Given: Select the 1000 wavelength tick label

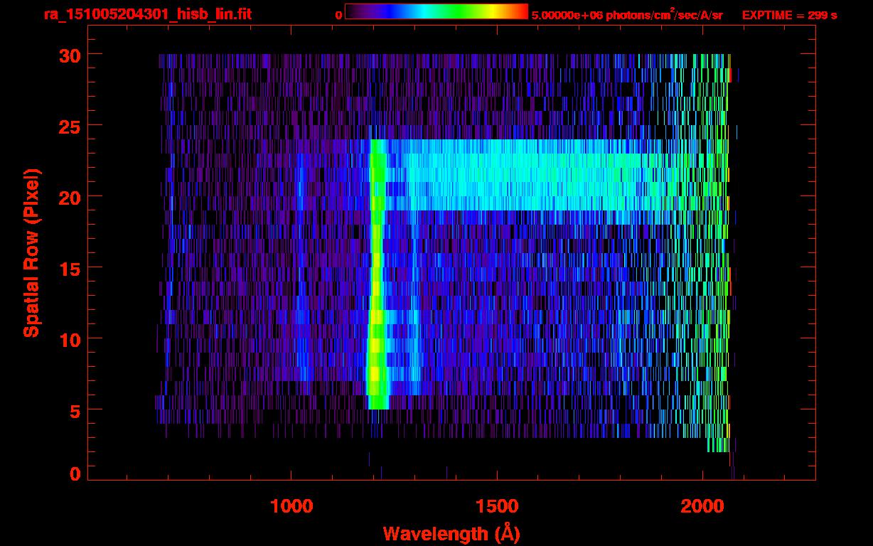Looking at the screenshot, I should point(291,506).
